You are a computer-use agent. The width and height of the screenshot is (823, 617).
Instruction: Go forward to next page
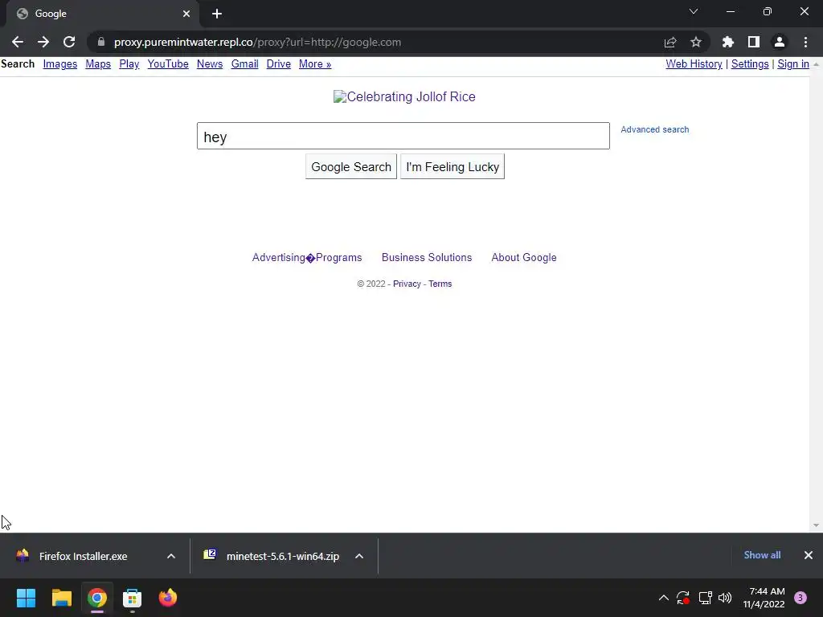(x=43, y=42)
